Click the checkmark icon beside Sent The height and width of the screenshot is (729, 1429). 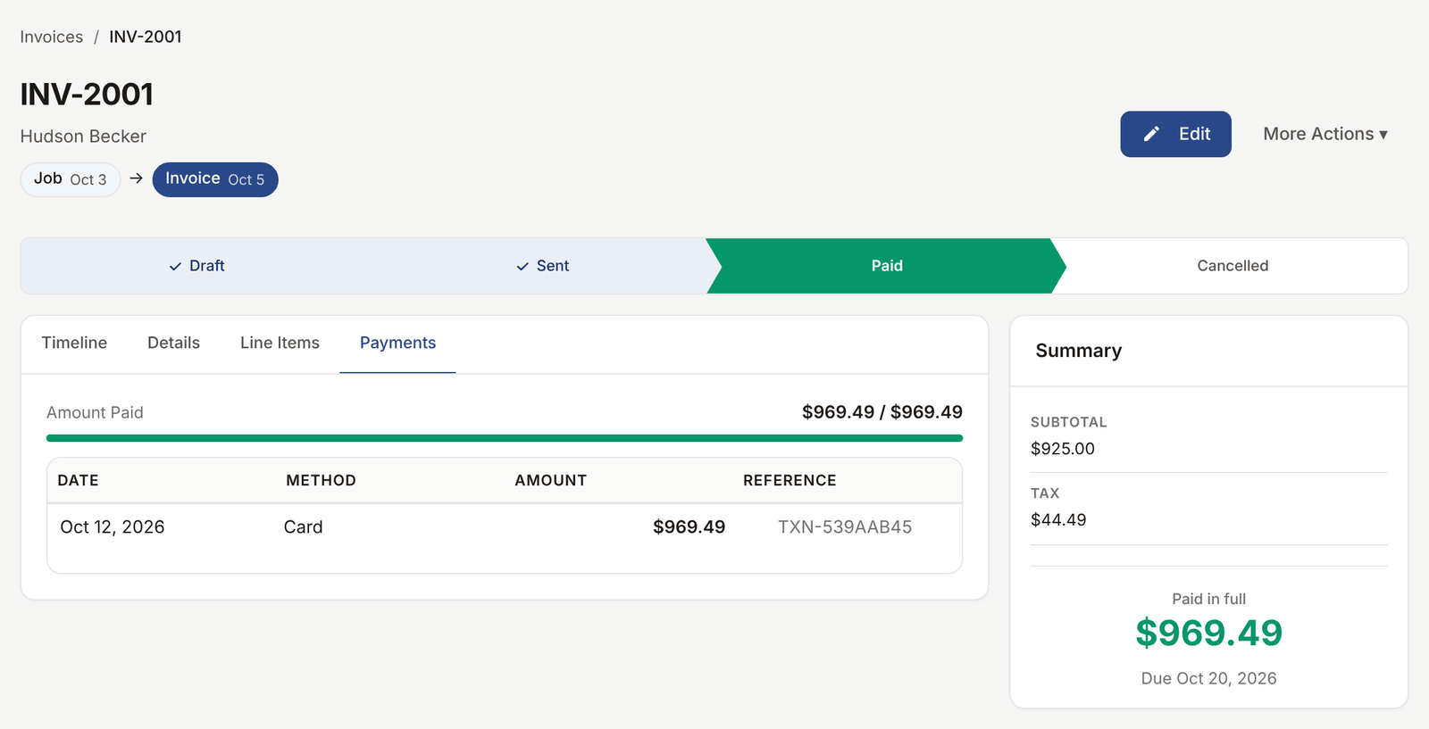522,266
